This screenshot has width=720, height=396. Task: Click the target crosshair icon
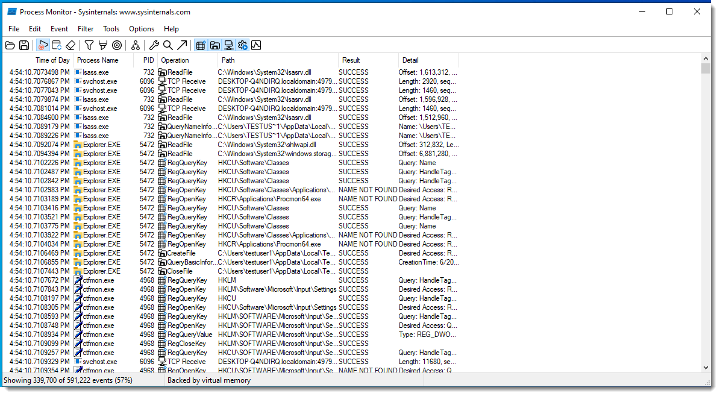117,45
